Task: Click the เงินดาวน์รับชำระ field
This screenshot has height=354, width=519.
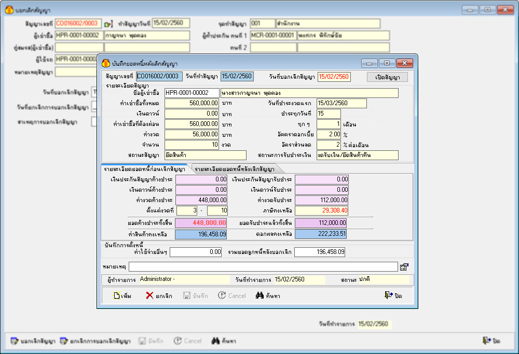Action: [x=322, y=190]
